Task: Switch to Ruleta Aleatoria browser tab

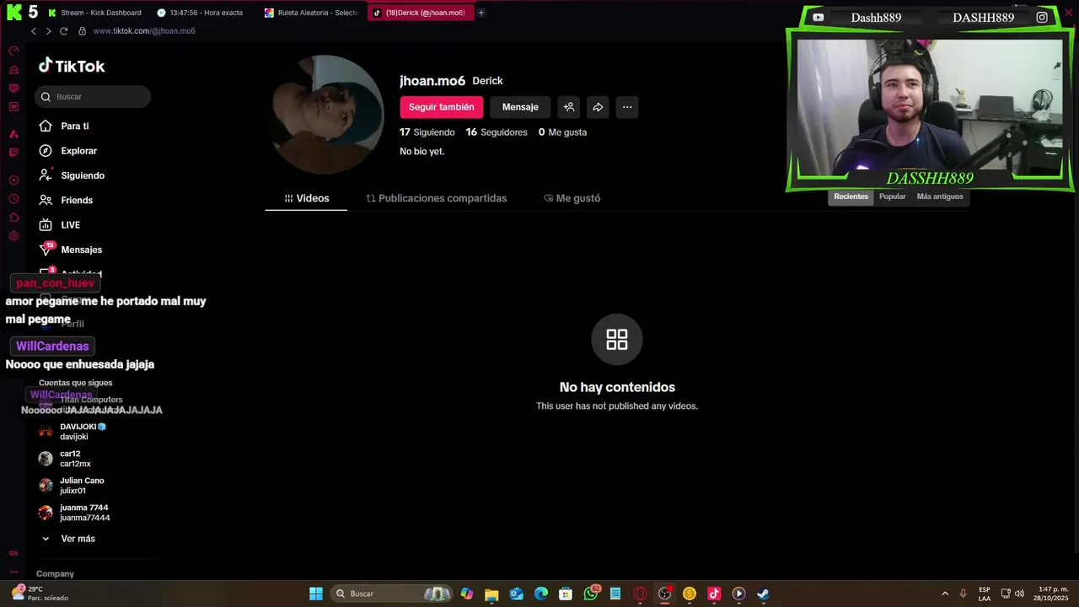Action: (311, 13)
